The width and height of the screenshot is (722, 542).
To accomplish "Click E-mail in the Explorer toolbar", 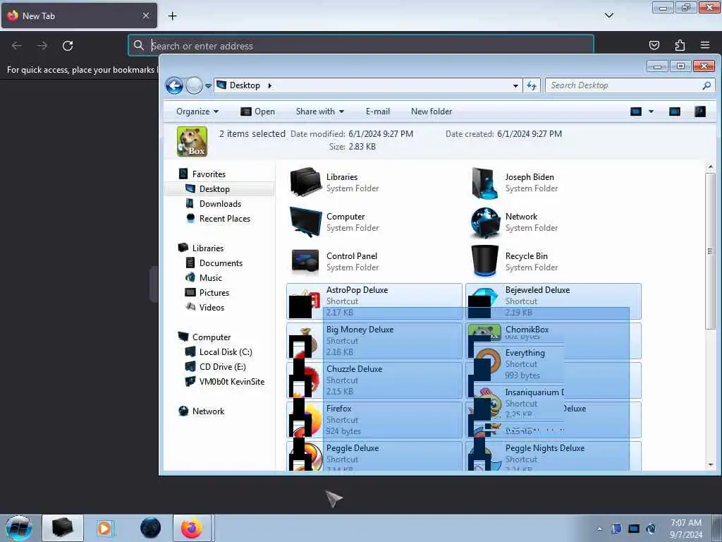I will [x=378, y=112].
